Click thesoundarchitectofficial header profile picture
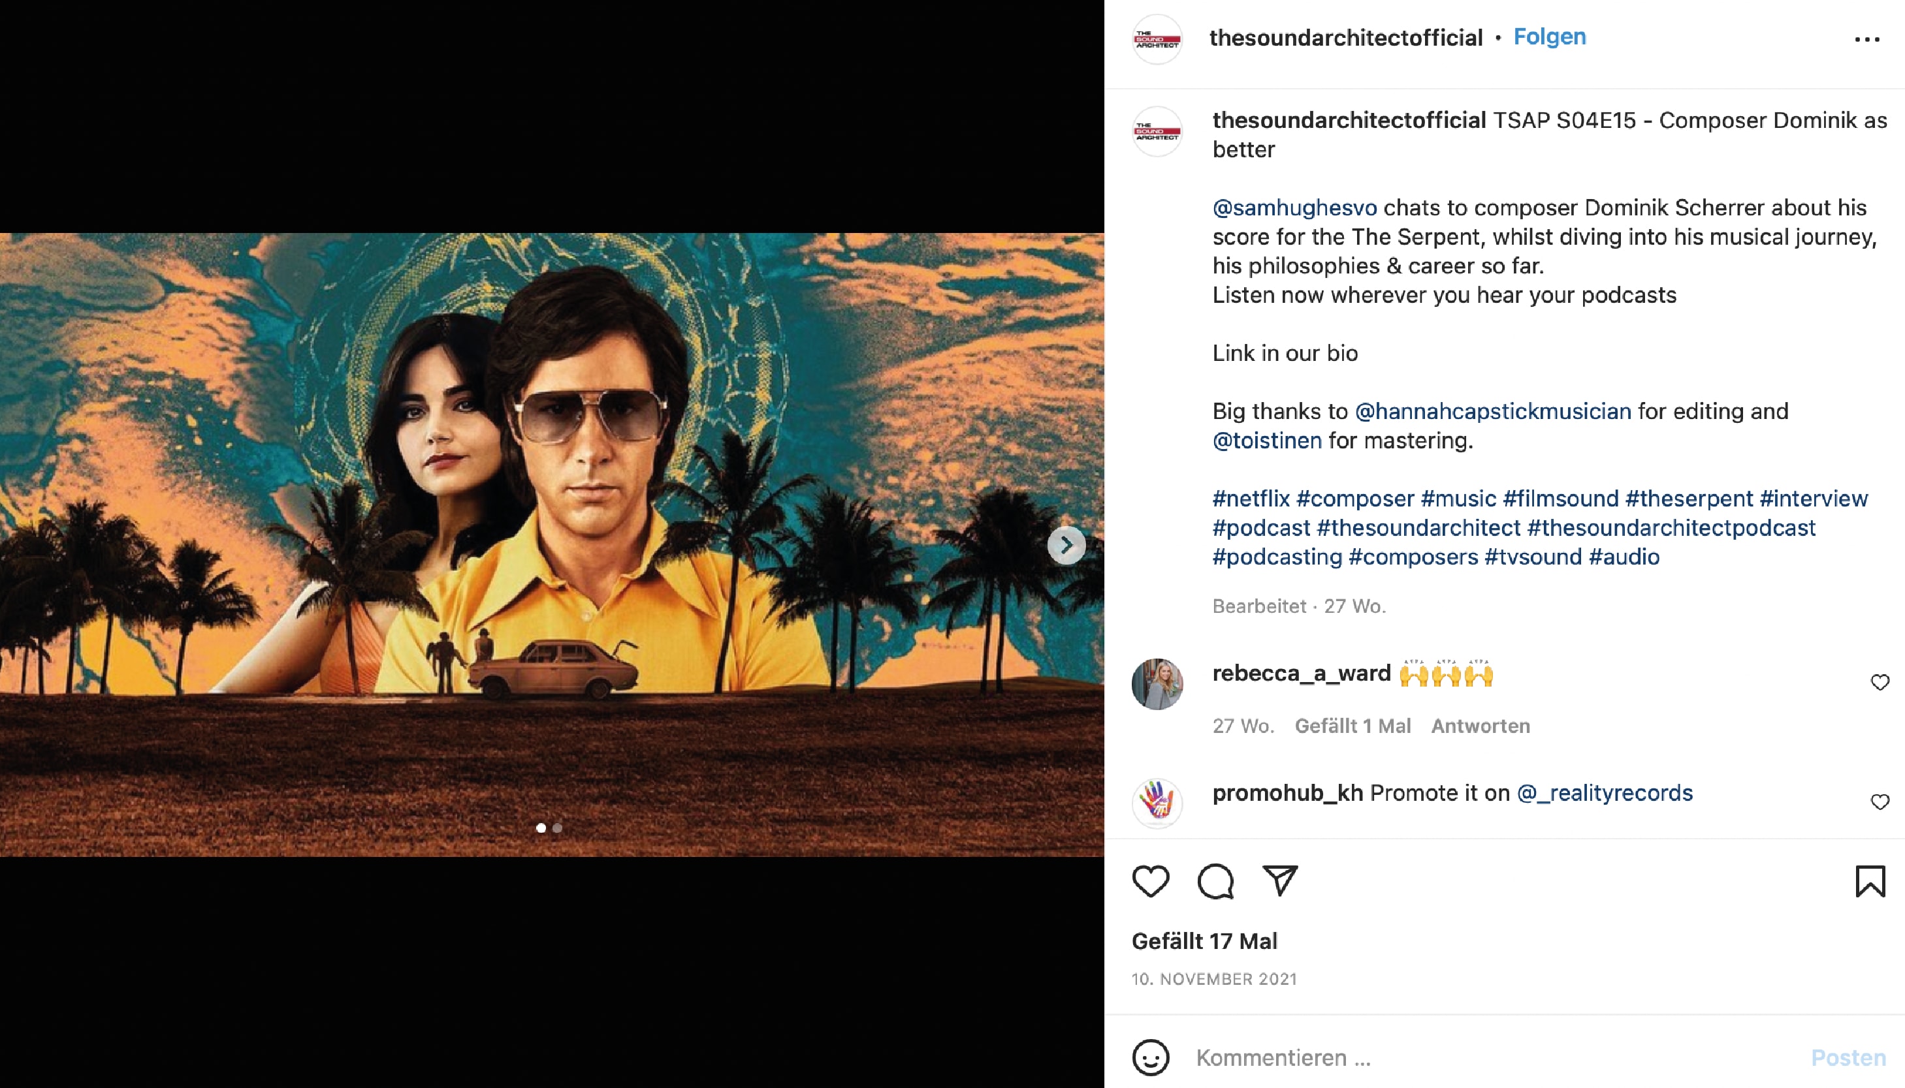The height and width of the screenshot is (1088, 1905). (1157, 39)
